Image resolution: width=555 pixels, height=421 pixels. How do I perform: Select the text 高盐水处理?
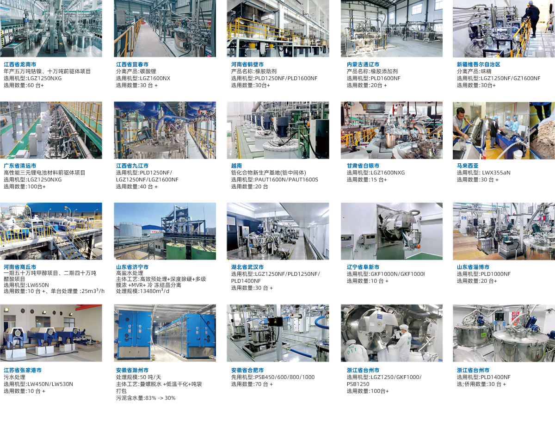(129, 273)
